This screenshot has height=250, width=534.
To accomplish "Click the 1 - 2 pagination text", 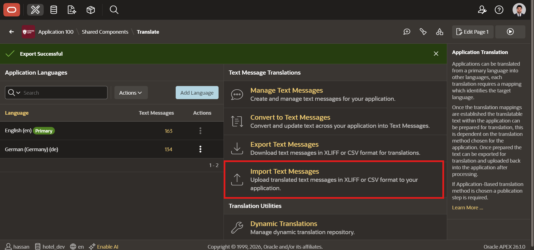I will click(x=214, y=165).
